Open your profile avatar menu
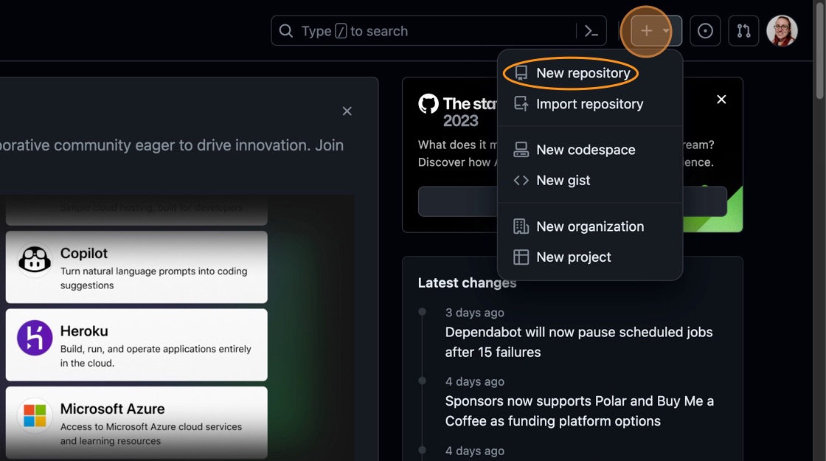The width and height of the screenshot is (826, 461). [782, 31]
